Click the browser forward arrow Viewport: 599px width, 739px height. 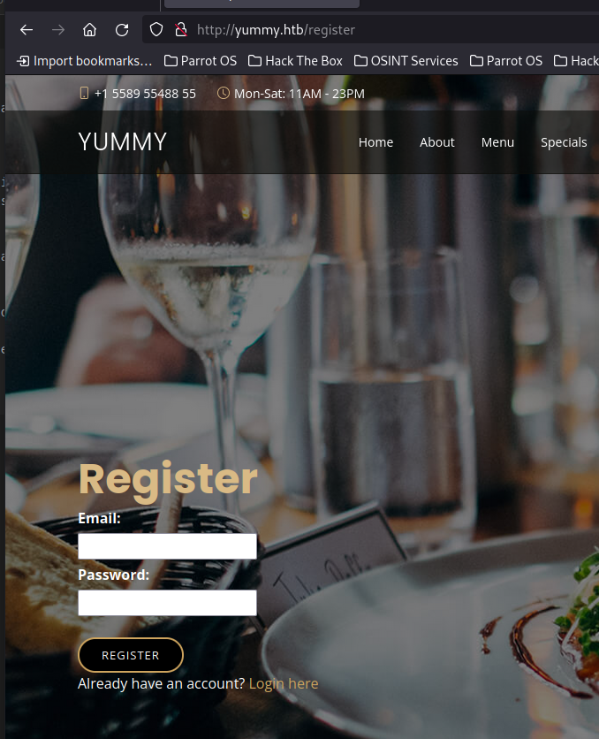[58, 30]
